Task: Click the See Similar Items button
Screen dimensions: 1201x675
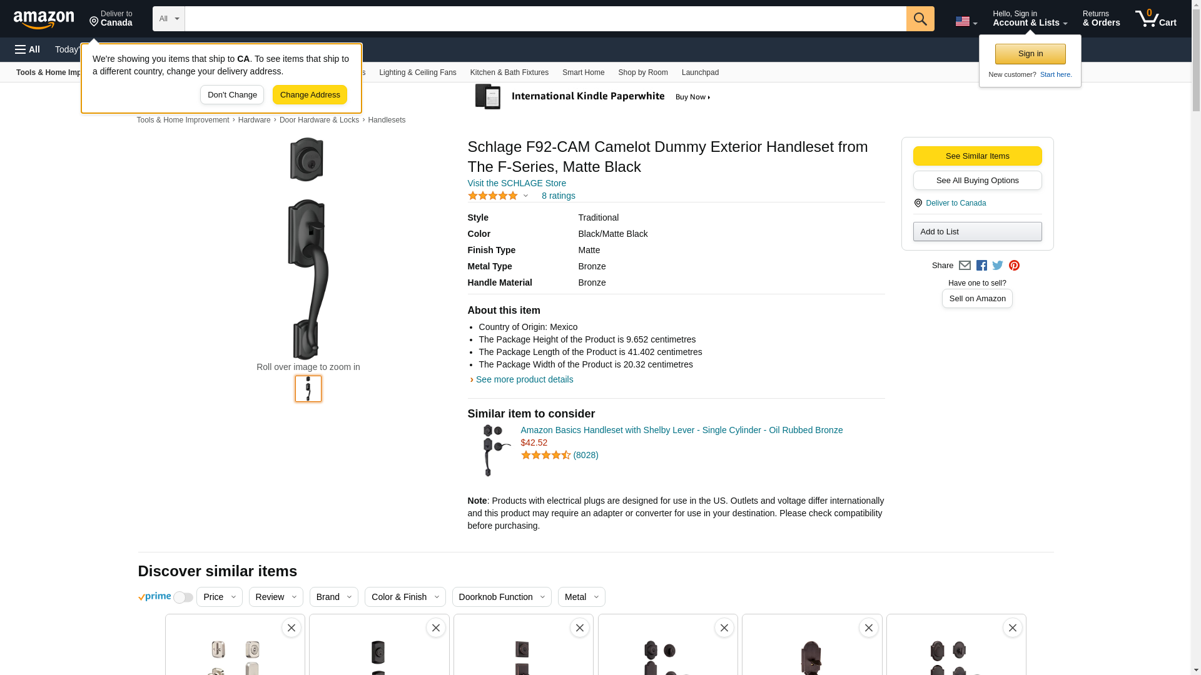Action: tap(977, 156)
